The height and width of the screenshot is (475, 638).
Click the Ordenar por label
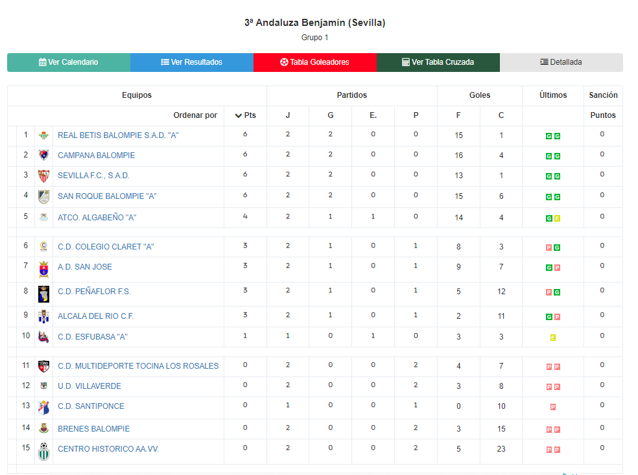195,115
